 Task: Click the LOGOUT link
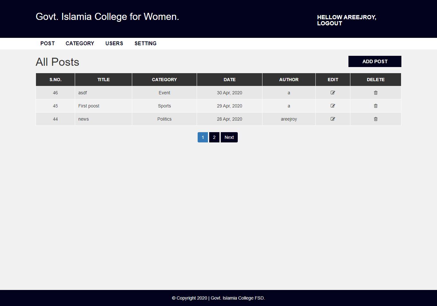330,23
